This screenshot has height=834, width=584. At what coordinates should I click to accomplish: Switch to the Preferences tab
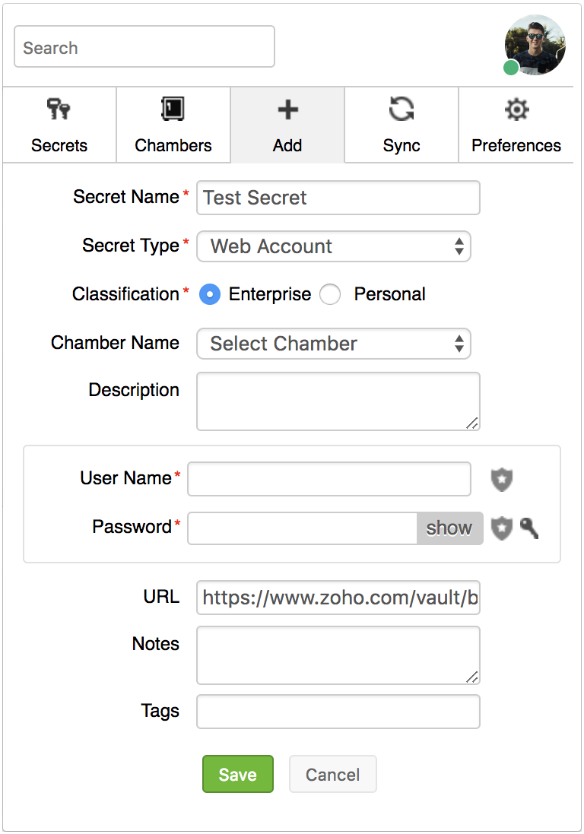516,125
